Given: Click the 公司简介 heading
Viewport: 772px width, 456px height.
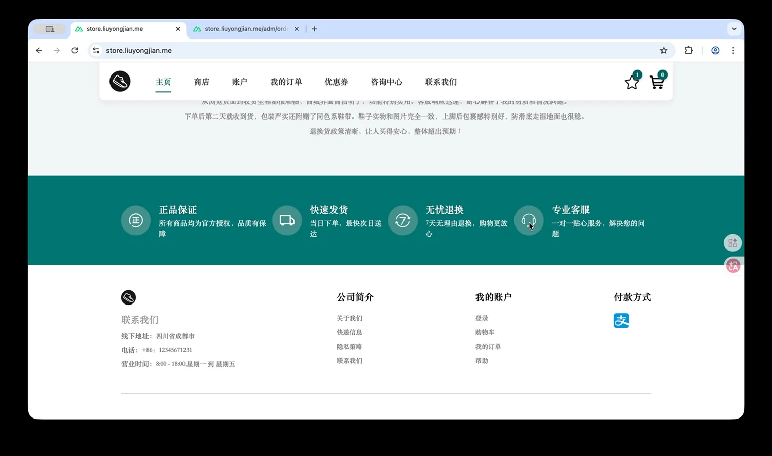Looking at the screenshot, I should click(355, 297).
